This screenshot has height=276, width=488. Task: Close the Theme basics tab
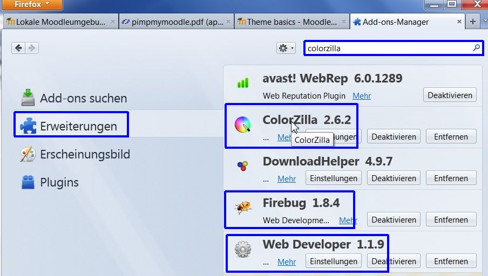(343, 22)
